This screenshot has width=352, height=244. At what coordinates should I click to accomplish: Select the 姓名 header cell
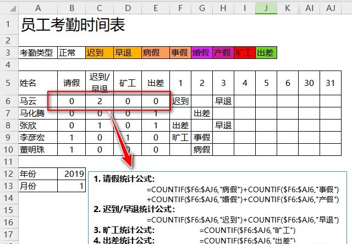click(x=38, y=83)
